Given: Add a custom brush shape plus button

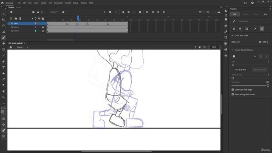Looking at the screenshot, I should click(x=255, y=57).
